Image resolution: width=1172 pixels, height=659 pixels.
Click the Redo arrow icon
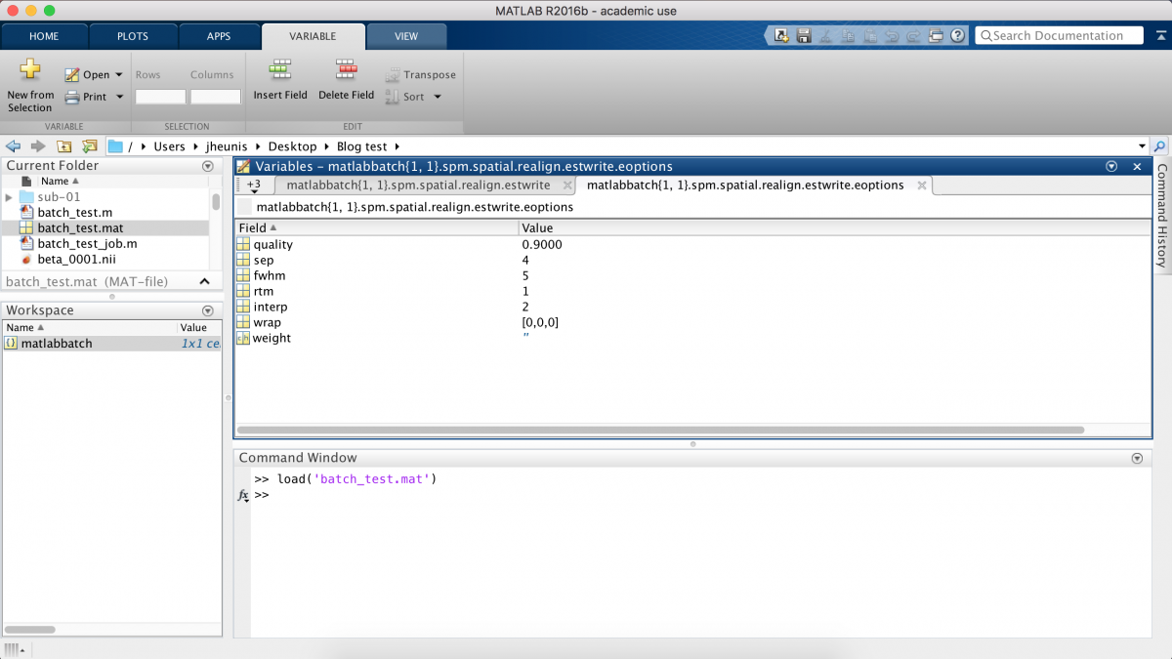pyautogui.click(x=912, y=35)
